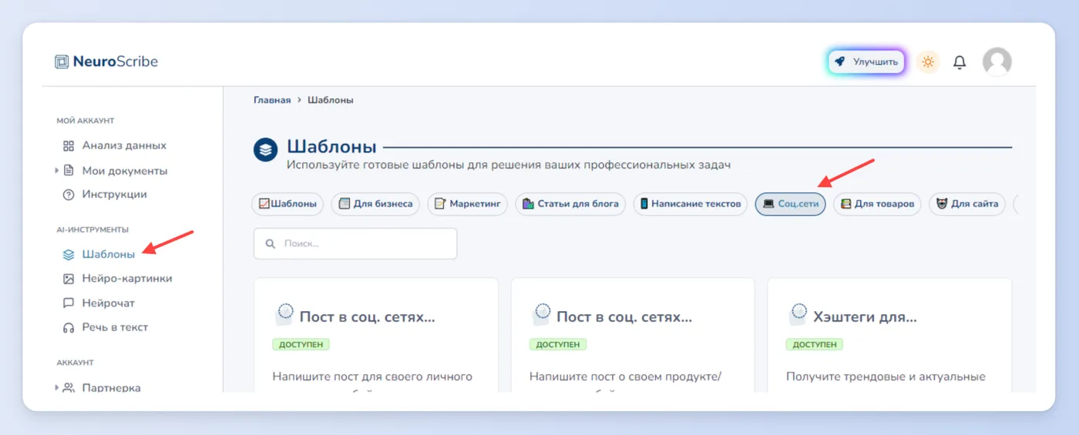1079x435 pixels.
Task: Select the Шаблоны category chip
Action: click(287, 204)
